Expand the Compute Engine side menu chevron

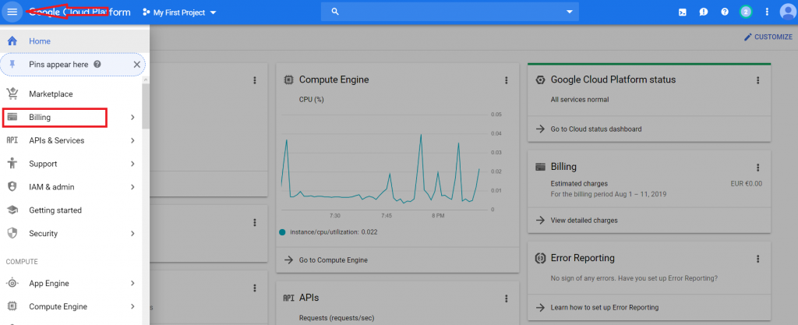(132, 307)
